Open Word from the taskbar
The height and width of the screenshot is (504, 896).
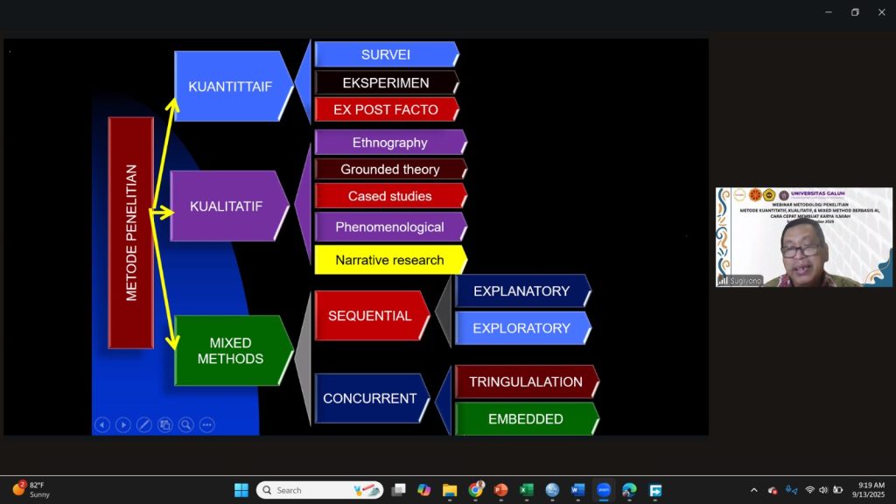click(x=577, y=490)
